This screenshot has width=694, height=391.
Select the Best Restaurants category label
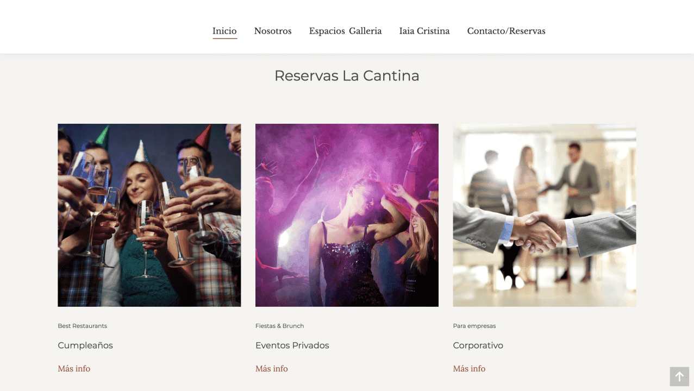(x=83, y=326)
